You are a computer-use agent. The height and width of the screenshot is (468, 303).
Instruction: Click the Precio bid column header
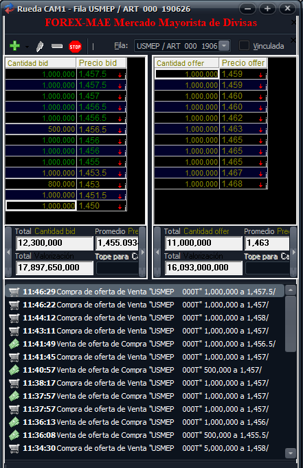[102, 63]
